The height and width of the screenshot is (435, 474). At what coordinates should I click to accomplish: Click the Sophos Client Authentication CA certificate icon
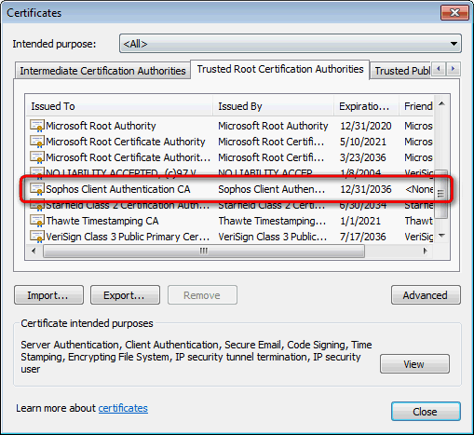pos(37,189)
